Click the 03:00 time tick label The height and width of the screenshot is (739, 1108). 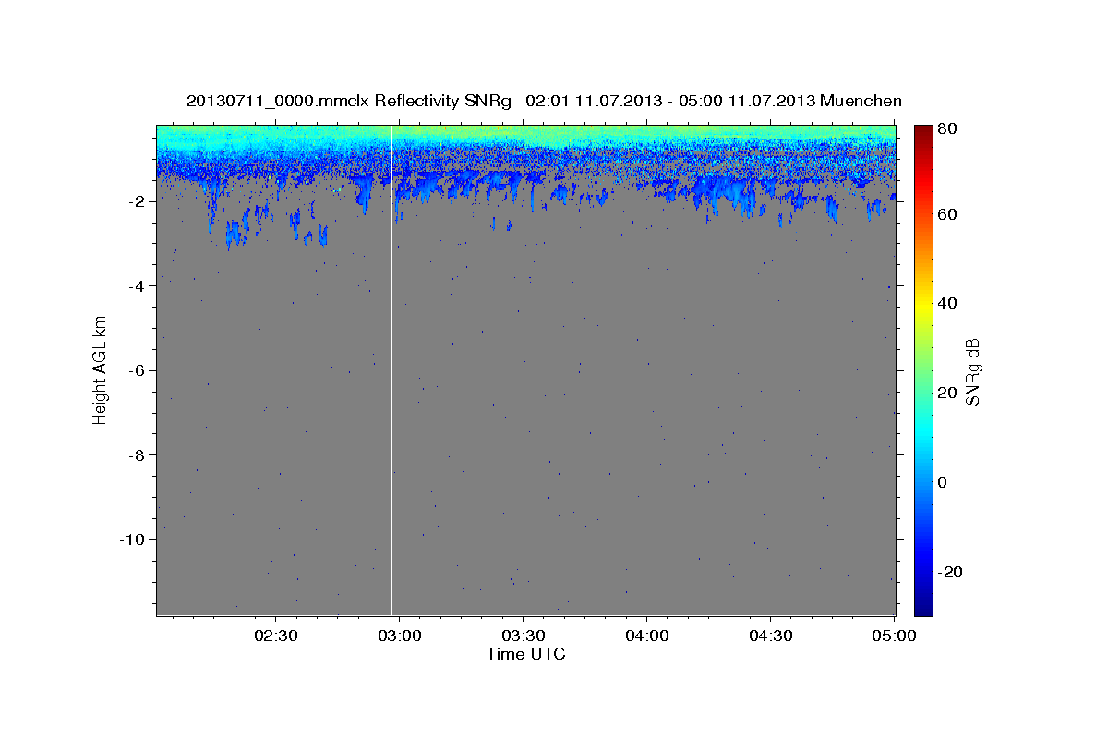pyautogui.click(x=399, y=636)
